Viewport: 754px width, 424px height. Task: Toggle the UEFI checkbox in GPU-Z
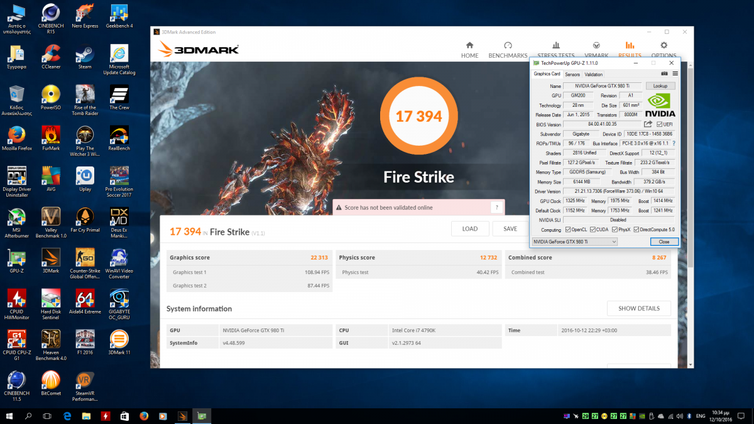tap(659, 124)
